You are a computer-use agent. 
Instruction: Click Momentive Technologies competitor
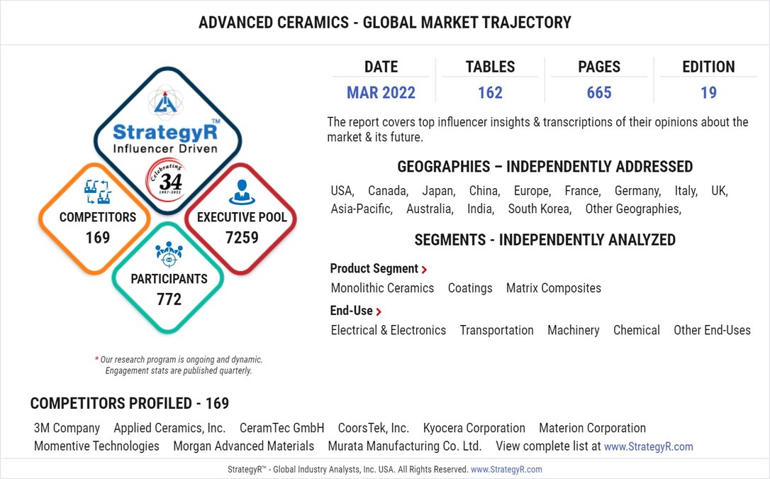click(96, 446)
